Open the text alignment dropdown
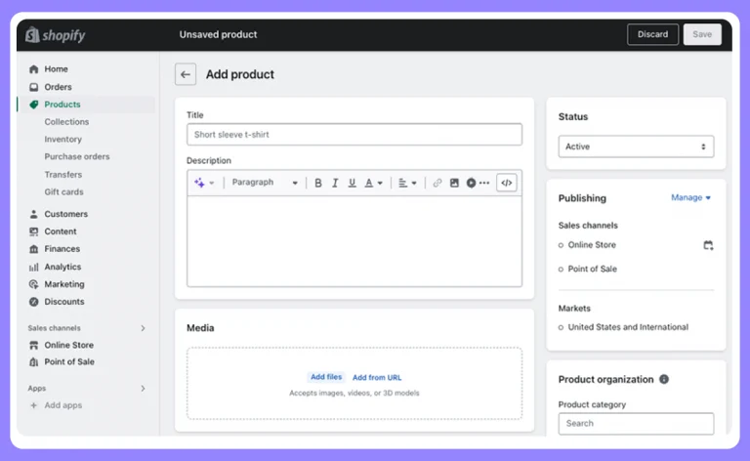The height and width of the screenshot is (461, 750). pos(407,183)
